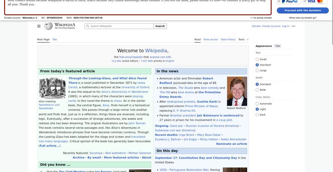Screen dimensions: 333x172
Task: Choose Standard width option
Action: [257, 84]
